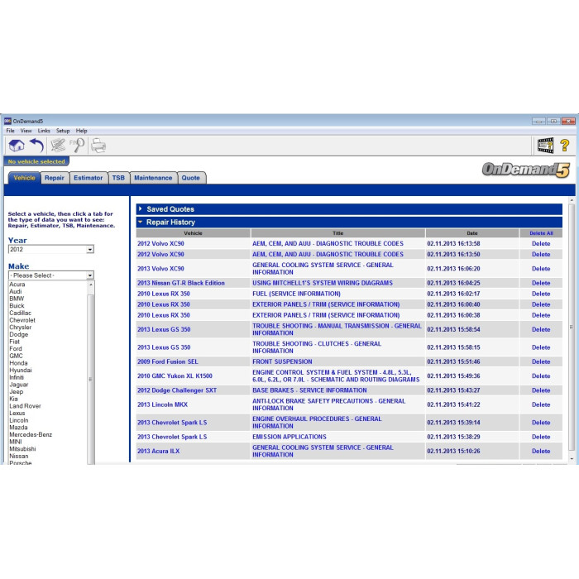Click the Delete All link

point(541,233)
